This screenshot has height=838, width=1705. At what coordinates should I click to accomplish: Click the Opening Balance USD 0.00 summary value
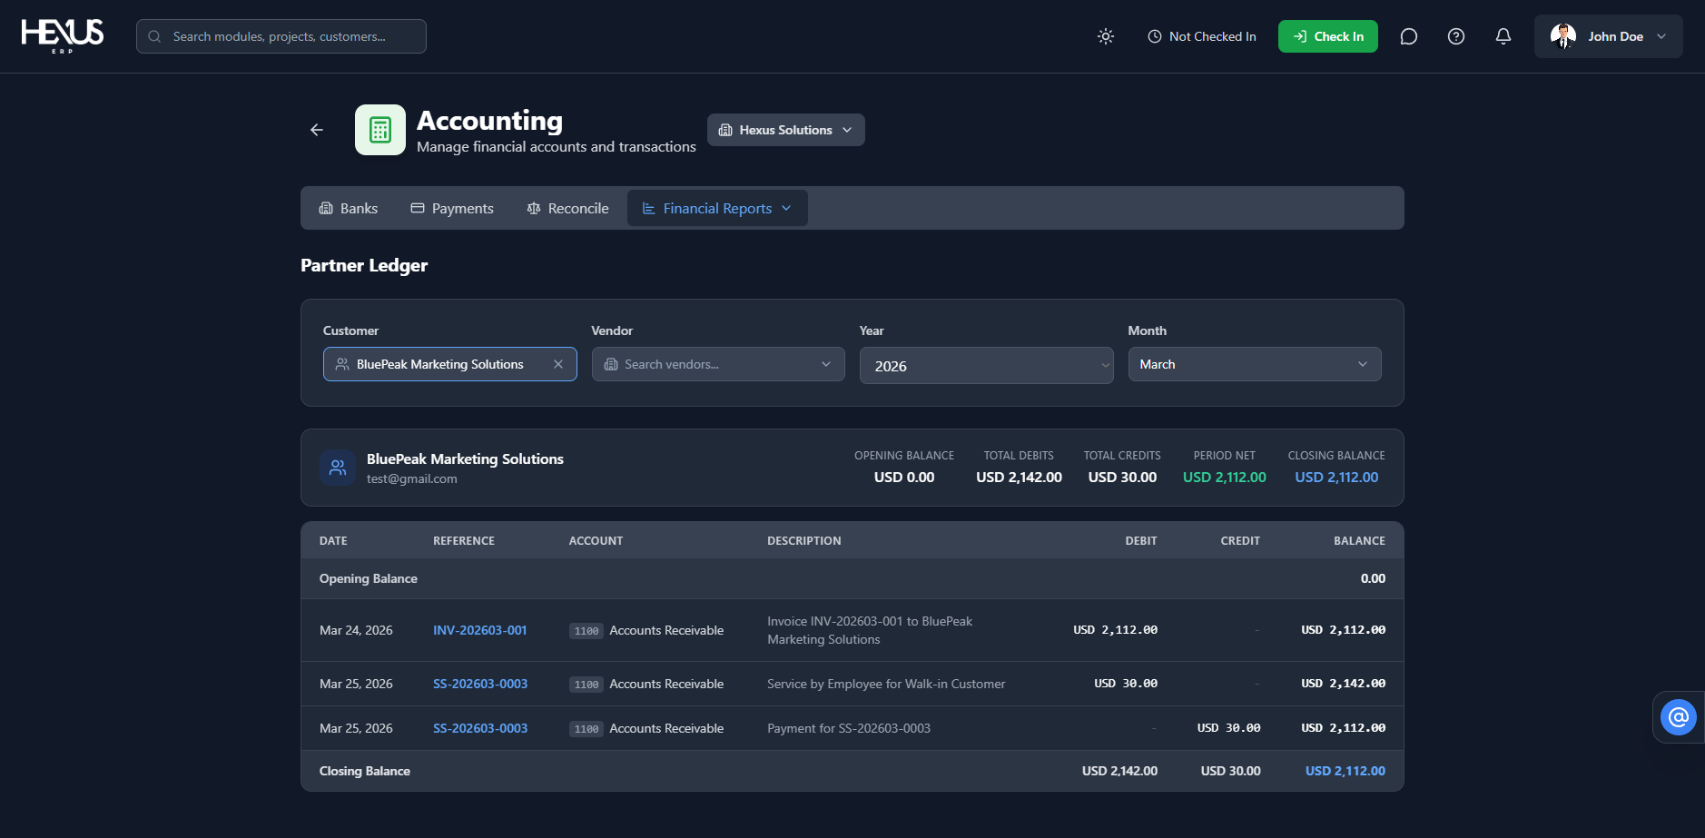pos(904,477)
